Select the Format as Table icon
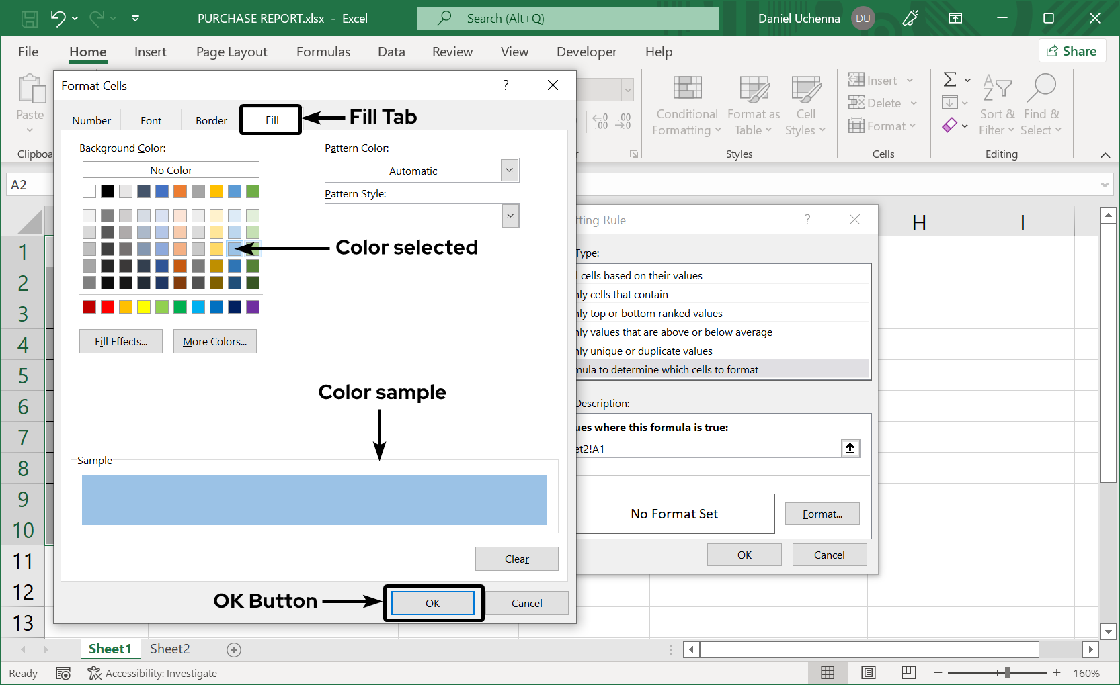 (752, 104)
